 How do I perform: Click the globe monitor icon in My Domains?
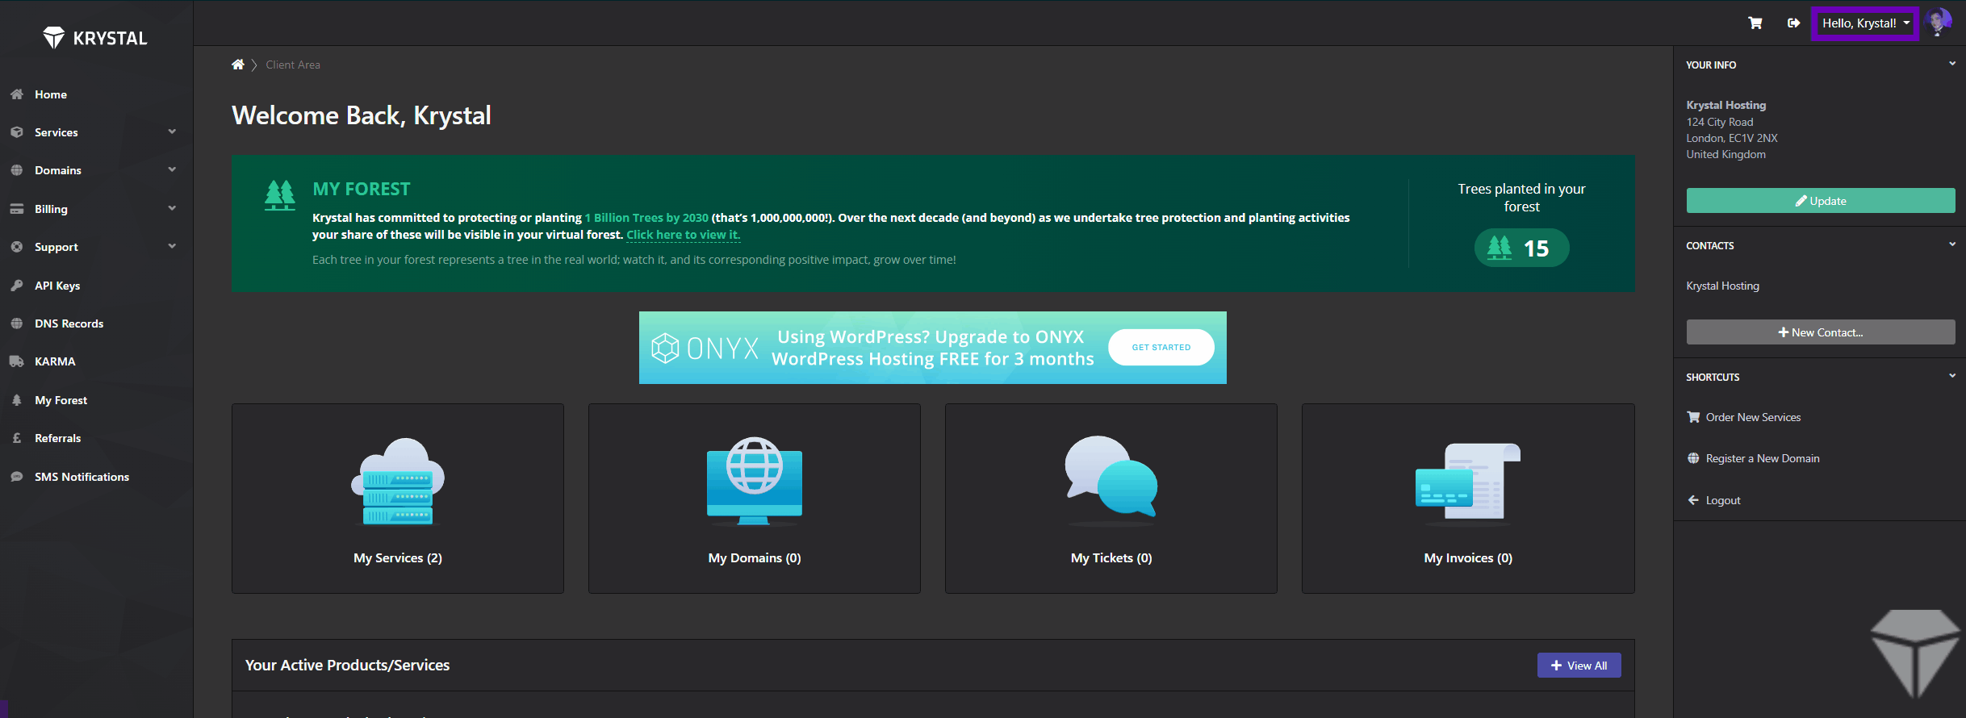(x=755, y=482)
